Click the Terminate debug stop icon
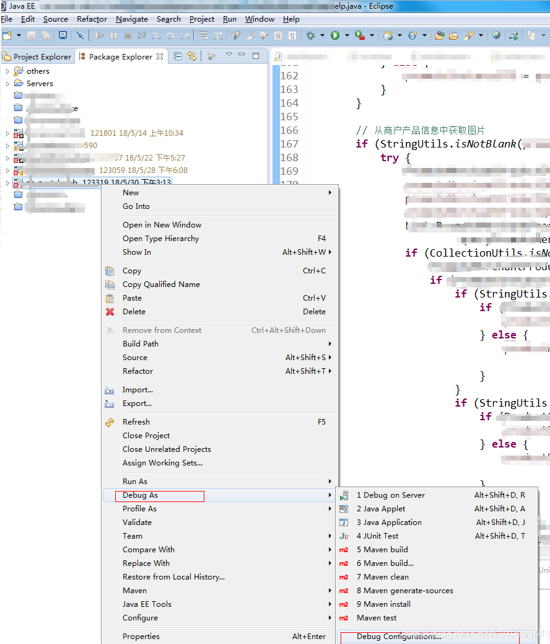 tap(128, 36)
